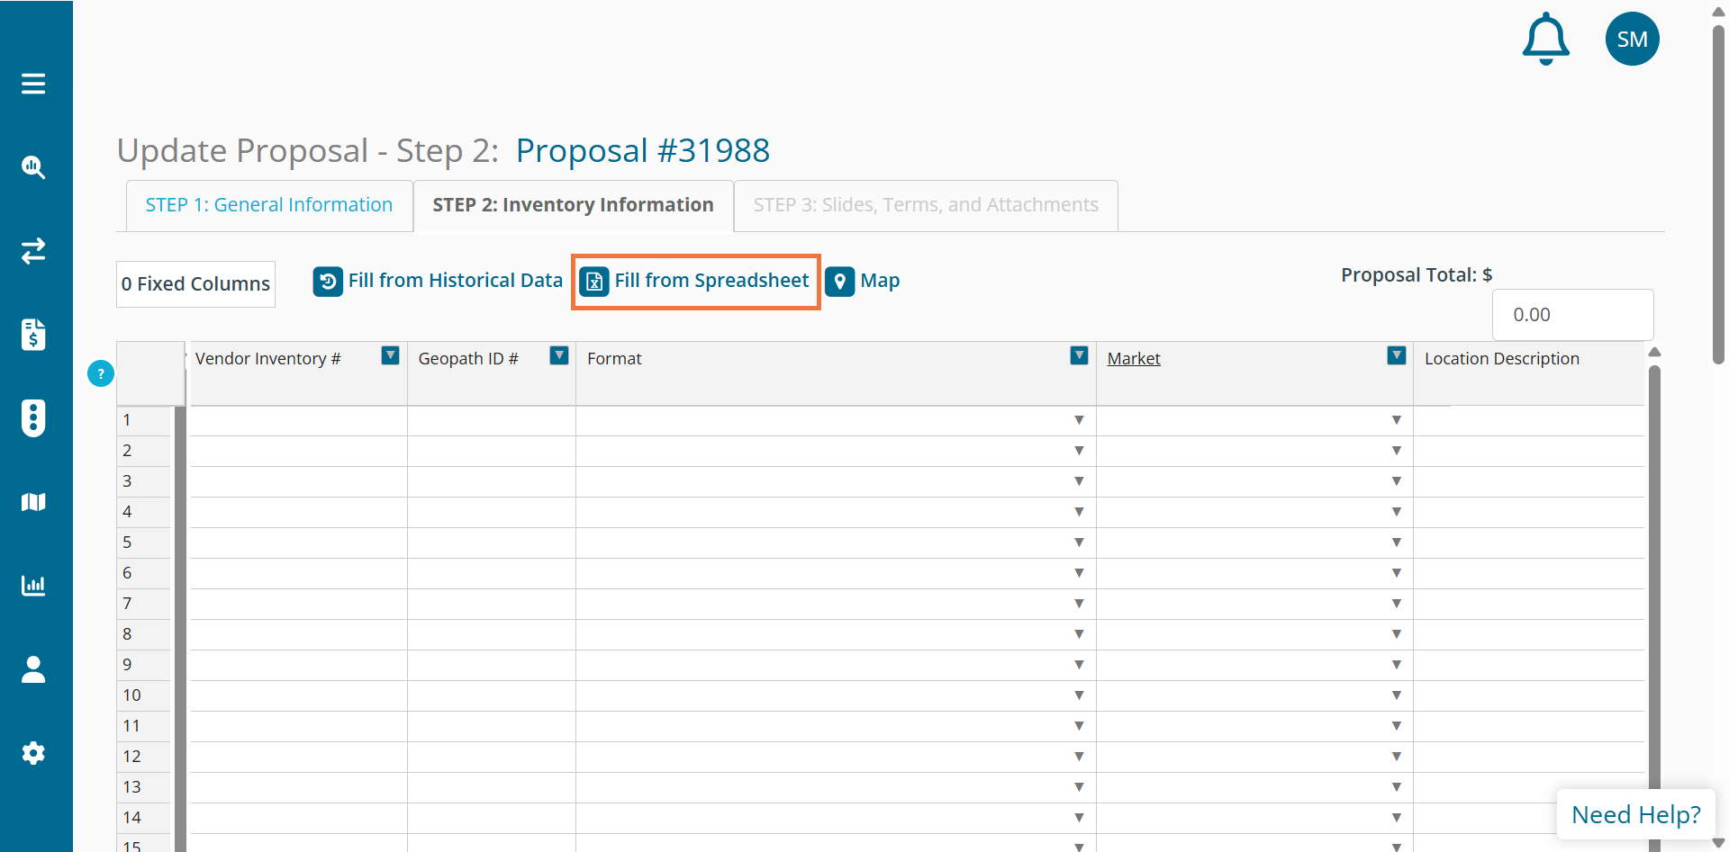Click the notification bell icon
1729x852 pixels.
[1545, 40]
